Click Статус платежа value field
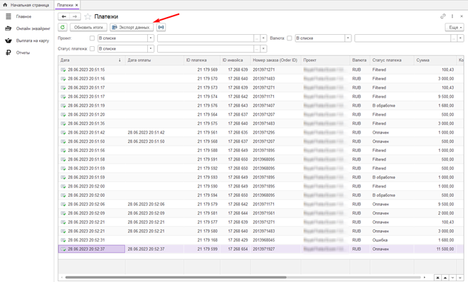The width and height of the screenshot is (468, 282). point(206,48)
